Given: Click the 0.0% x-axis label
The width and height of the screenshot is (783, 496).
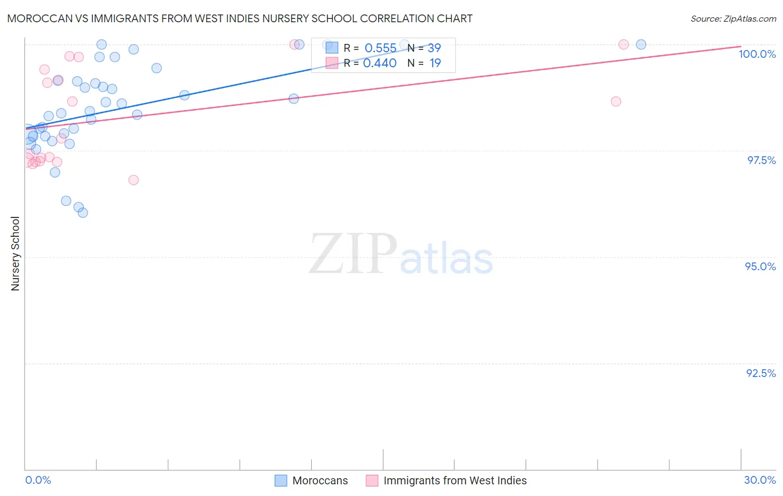Looking at the screenshot, I should coord(38,480).
